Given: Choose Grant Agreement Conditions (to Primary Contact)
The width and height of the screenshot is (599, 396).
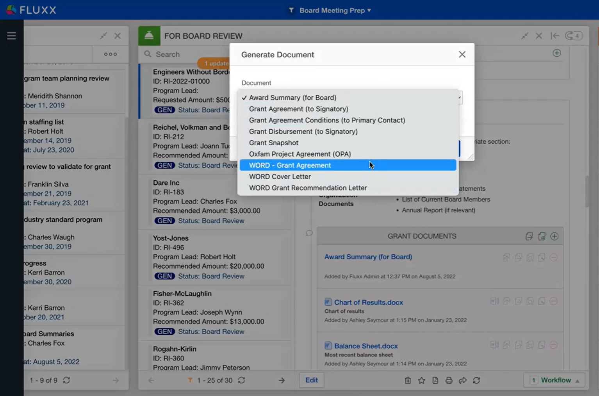Looking at the screenshot, I should point(348,120).
